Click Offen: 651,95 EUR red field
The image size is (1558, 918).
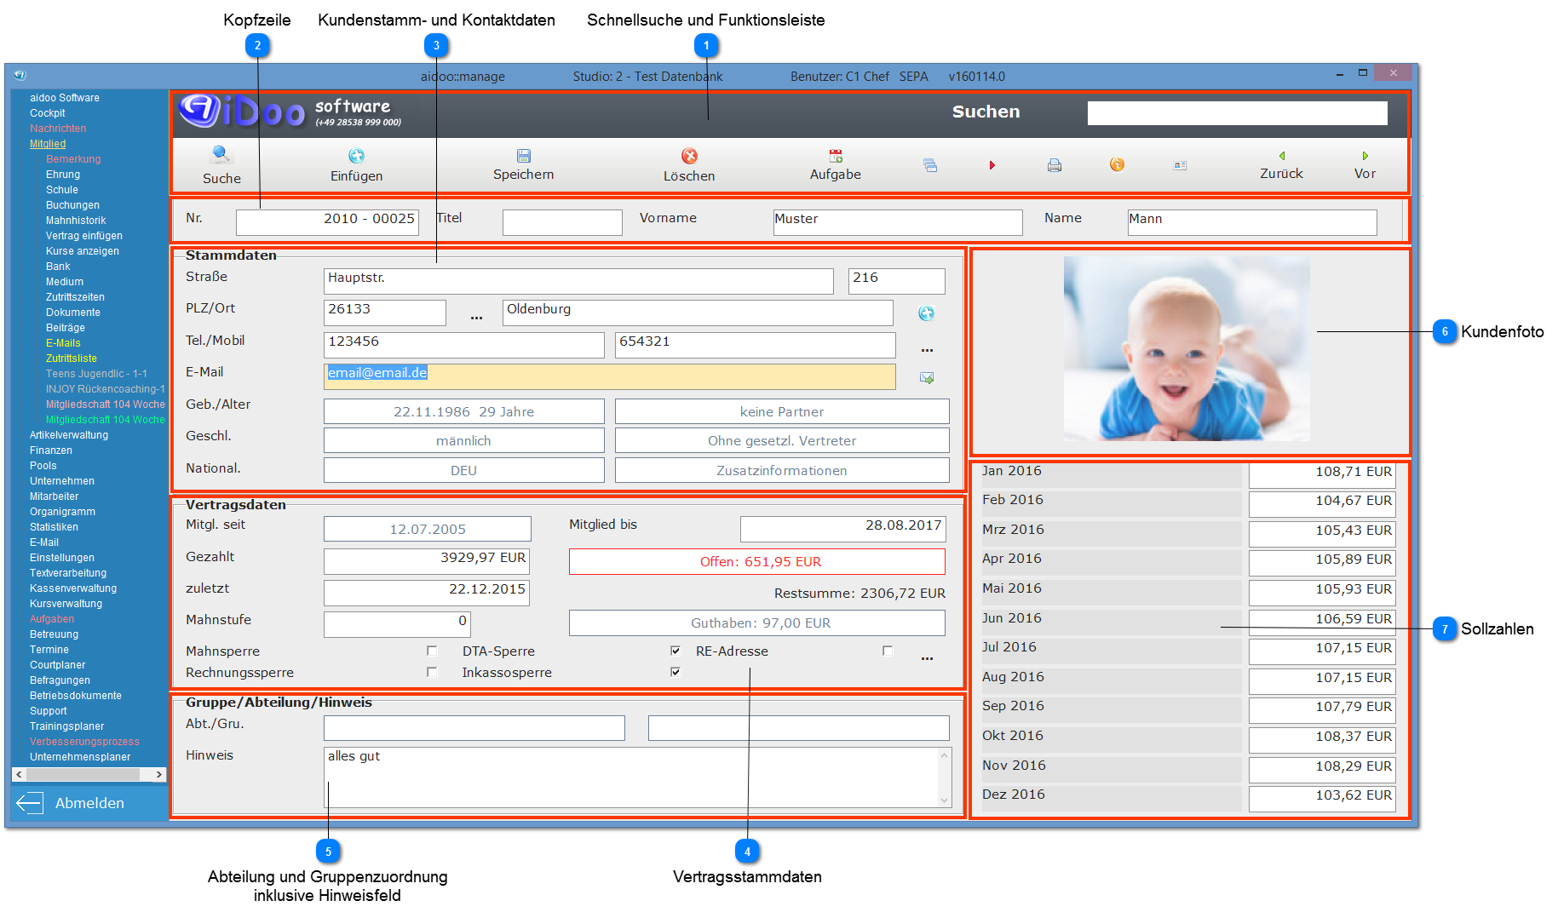tap(757, 561)
